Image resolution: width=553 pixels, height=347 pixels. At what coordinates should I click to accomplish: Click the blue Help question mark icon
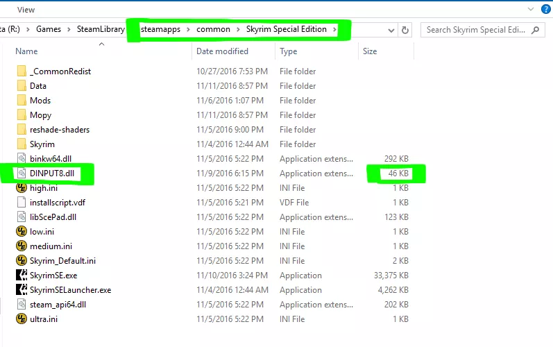point(545,9)
